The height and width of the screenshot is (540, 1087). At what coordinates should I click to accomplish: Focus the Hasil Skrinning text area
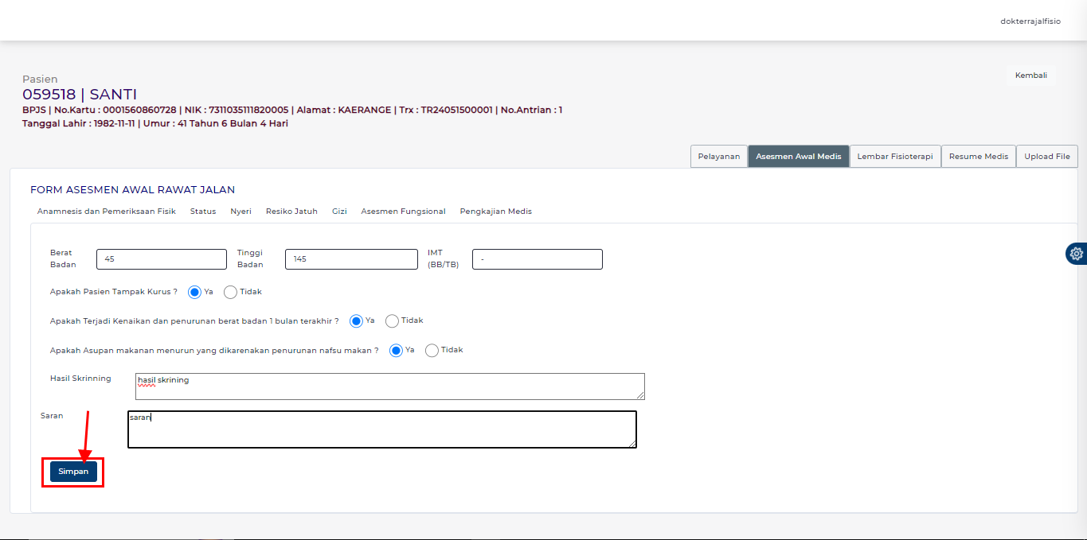[x=389, y=387]
